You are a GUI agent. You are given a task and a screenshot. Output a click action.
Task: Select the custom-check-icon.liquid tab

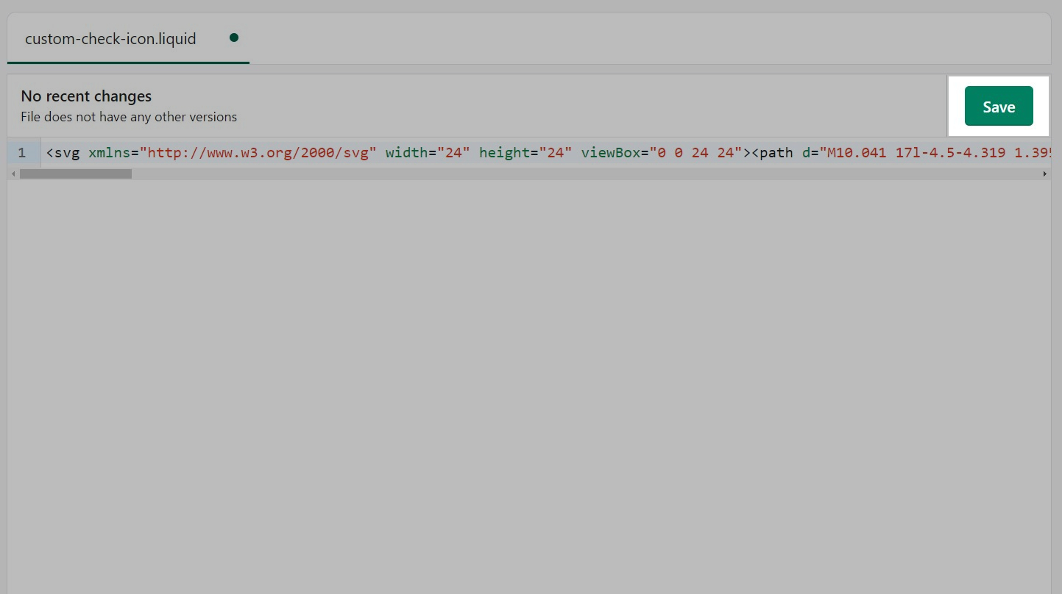110,39
